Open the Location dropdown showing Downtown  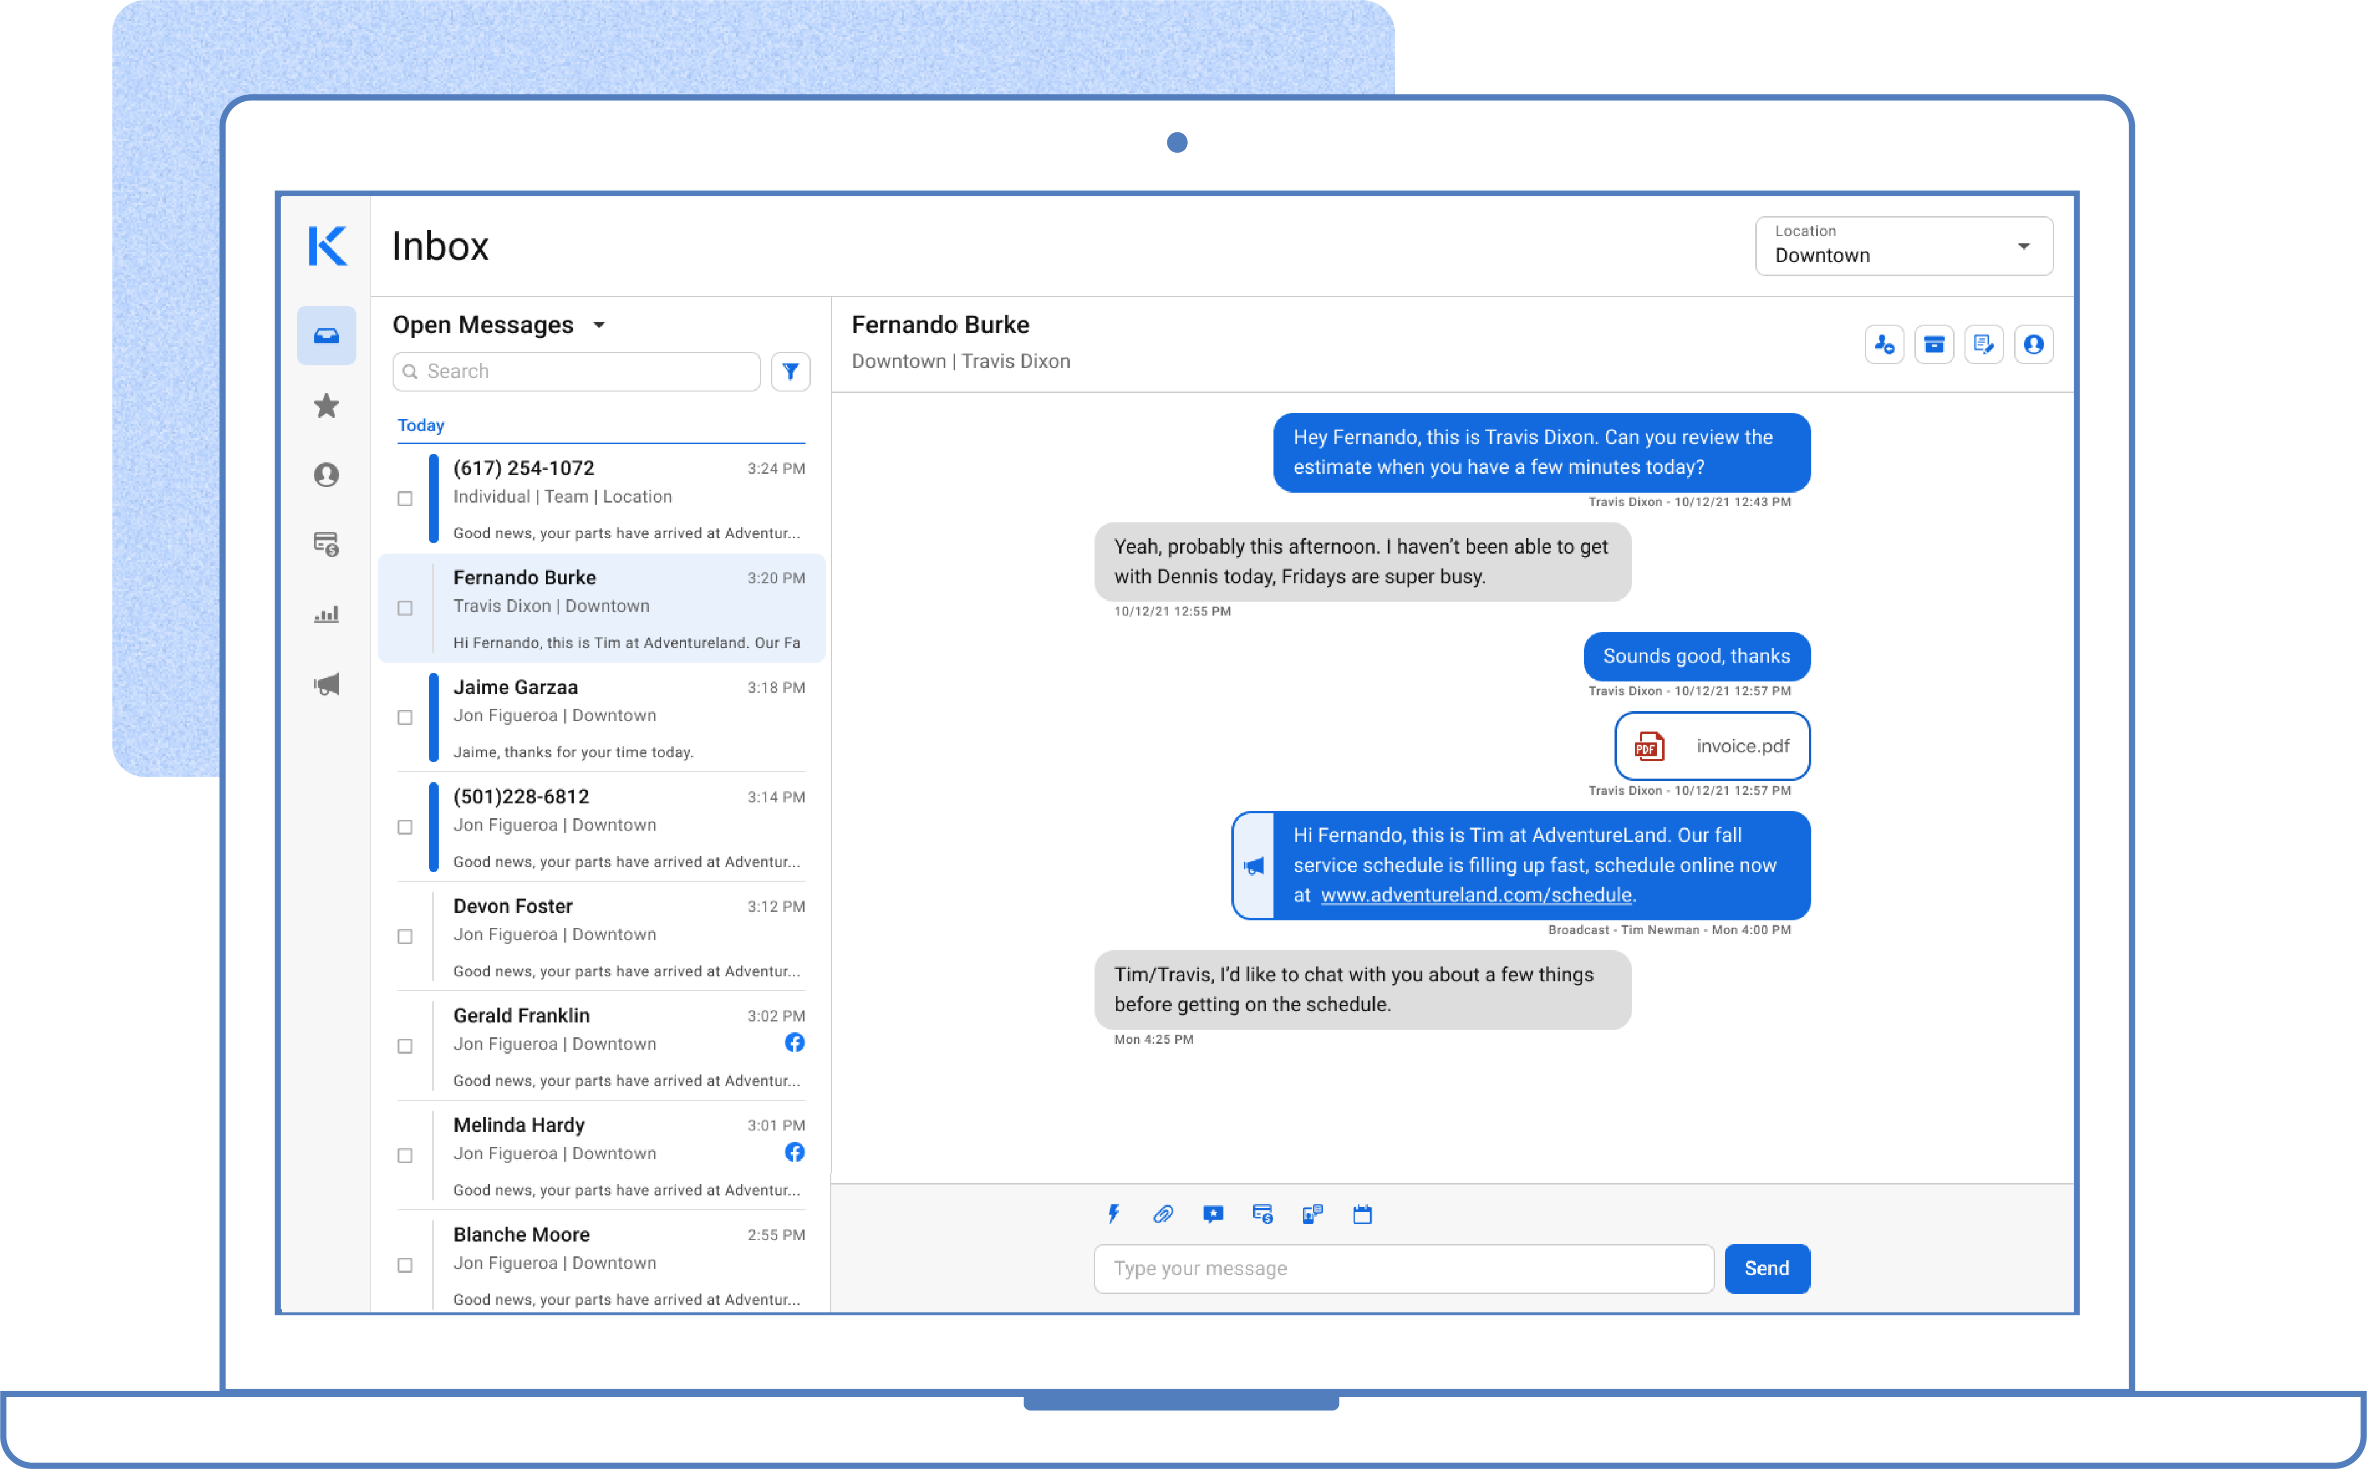tap(1904, 246)
